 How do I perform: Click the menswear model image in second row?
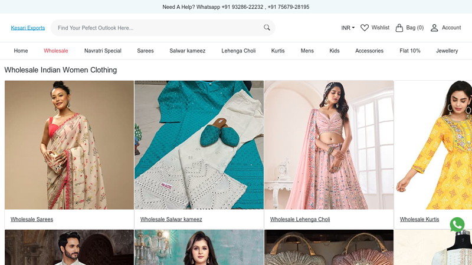pos(69,247)
